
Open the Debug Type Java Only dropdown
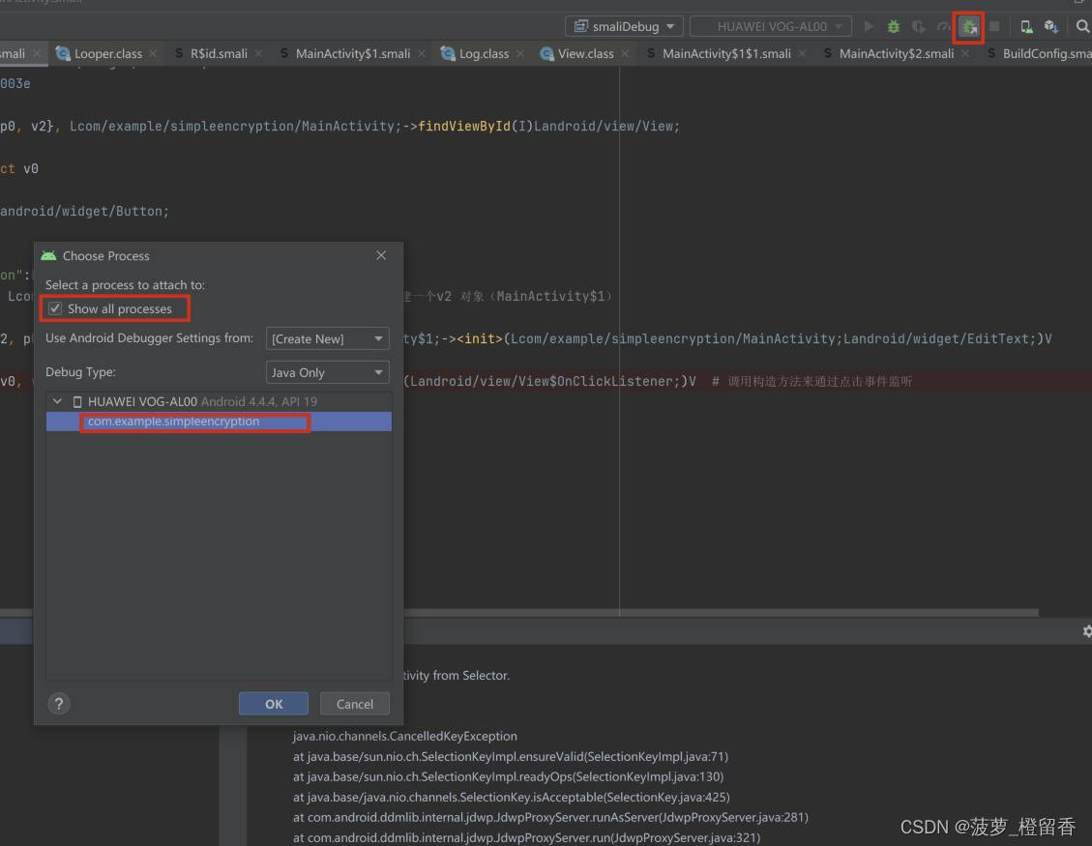[327, 372]
